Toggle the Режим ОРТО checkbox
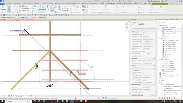 tap(20, 17)
